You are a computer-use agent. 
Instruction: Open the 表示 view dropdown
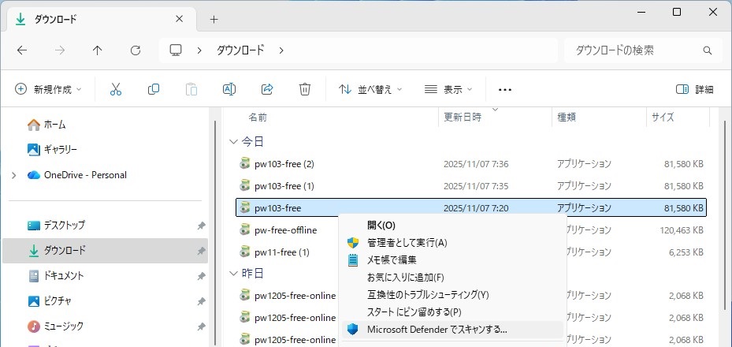pos(448,89)
